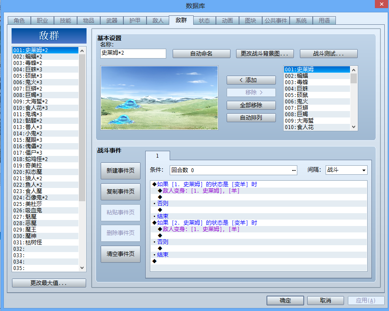The width and height of the screenshot is (389, 311).
Task: Click 清空事件页 button
Action: click(120, 254)
